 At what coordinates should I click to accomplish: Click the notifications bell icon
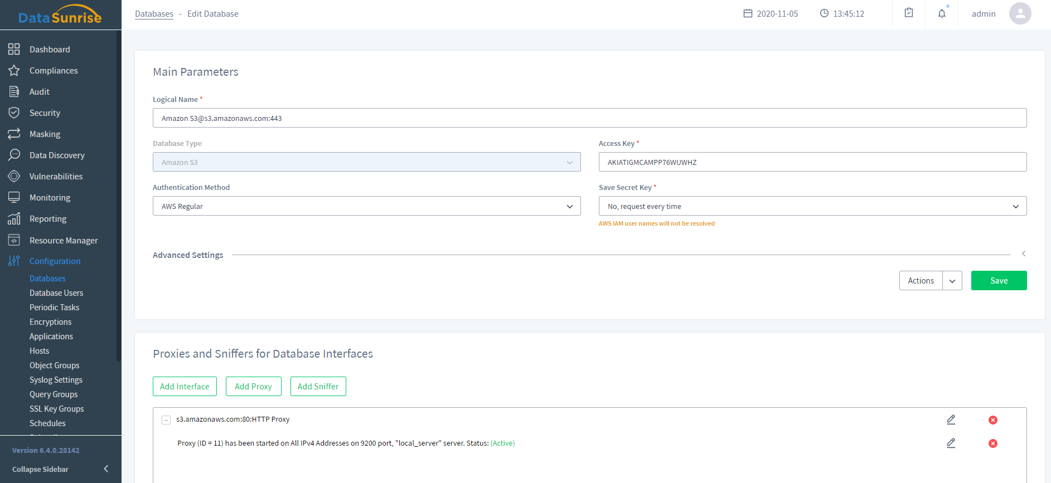click(x=942, y=14)
